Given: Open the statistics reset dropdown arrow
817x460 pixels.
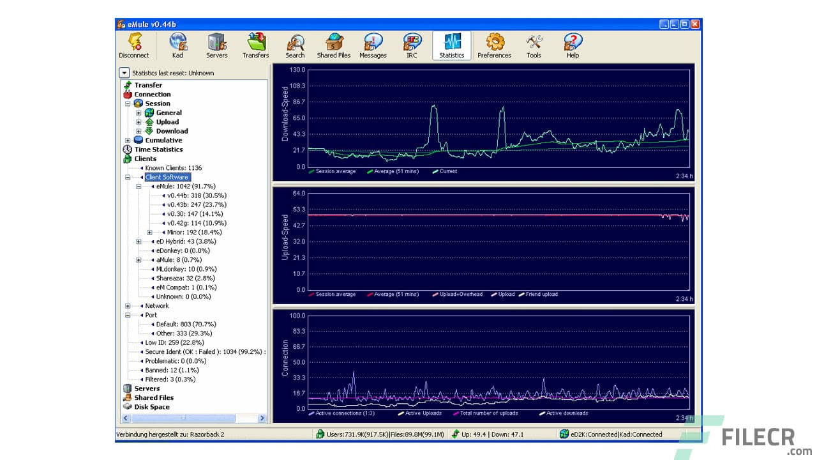Looking at the screenshot, I should pyautogui.click(x=124, y=73).
